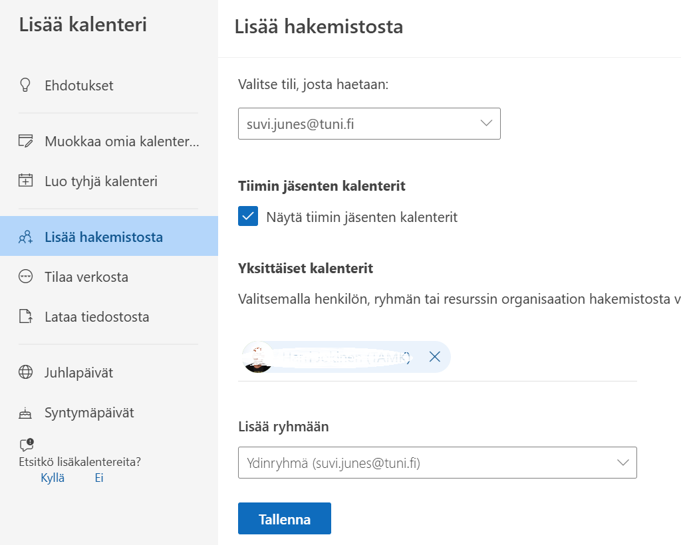Go to Tilaa verkosta
The height and width of the screenshot is (545, 681).
(x=109, y=276)
